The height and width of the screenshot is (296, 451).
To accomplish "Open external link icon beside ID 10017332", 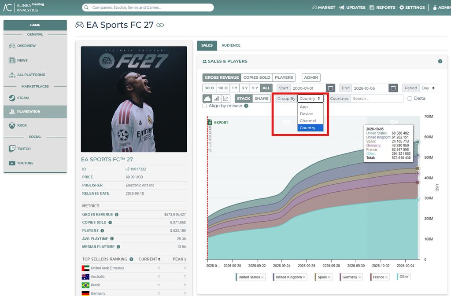I will click(x=127, y=169).
